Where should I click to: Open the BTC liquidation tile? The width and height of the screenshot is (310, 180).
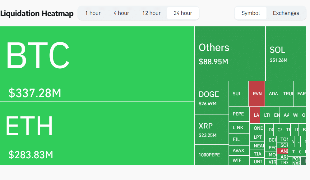coord(97,64)
